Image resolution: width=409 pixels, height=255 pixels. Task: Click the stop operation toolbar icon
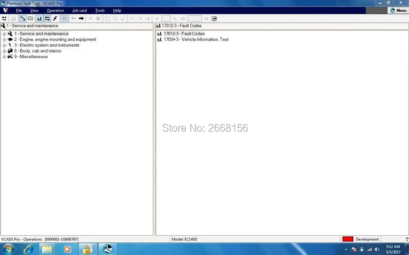click(98, 18)
